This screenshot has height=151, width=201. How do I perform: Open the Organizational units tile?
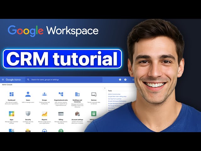(x=61, y=98)
